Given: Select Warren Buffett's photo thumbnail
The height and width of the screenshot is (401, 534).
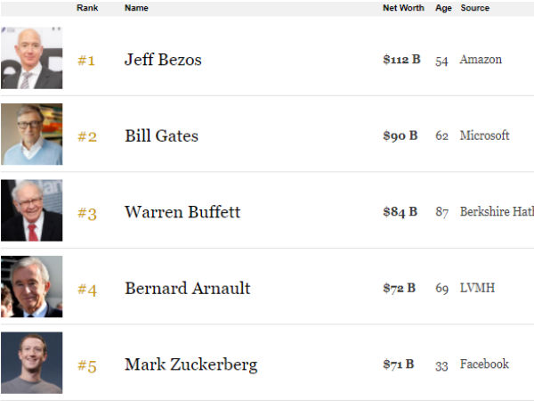Looking at the screenshot, I should point(32,211).
